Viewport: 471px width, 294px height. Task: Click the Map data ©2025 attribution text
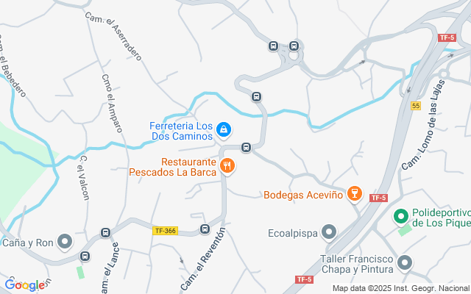(x=401, y=289)
